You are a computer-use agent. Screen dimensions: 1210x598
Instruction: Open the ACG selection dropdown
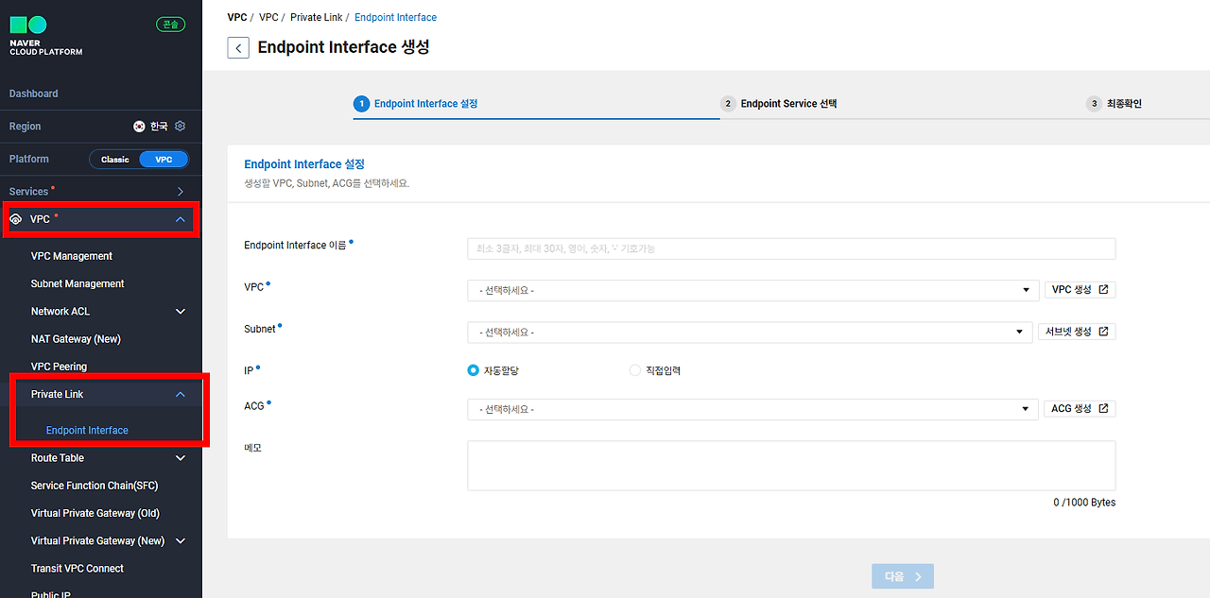click(752, 409)
